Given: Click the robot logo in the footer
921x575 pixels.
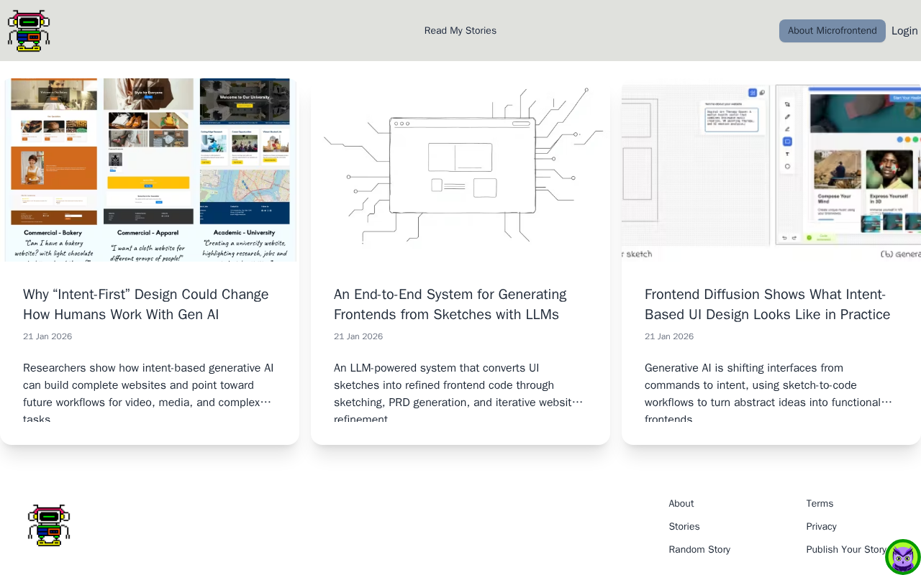Looking at the screenshot, I should tap(49, 525).
